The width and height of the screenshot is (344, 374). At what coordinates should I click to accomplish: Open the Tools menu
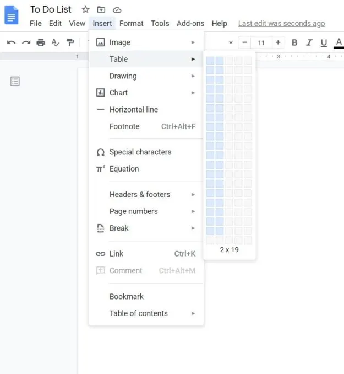tap(160, 23)
